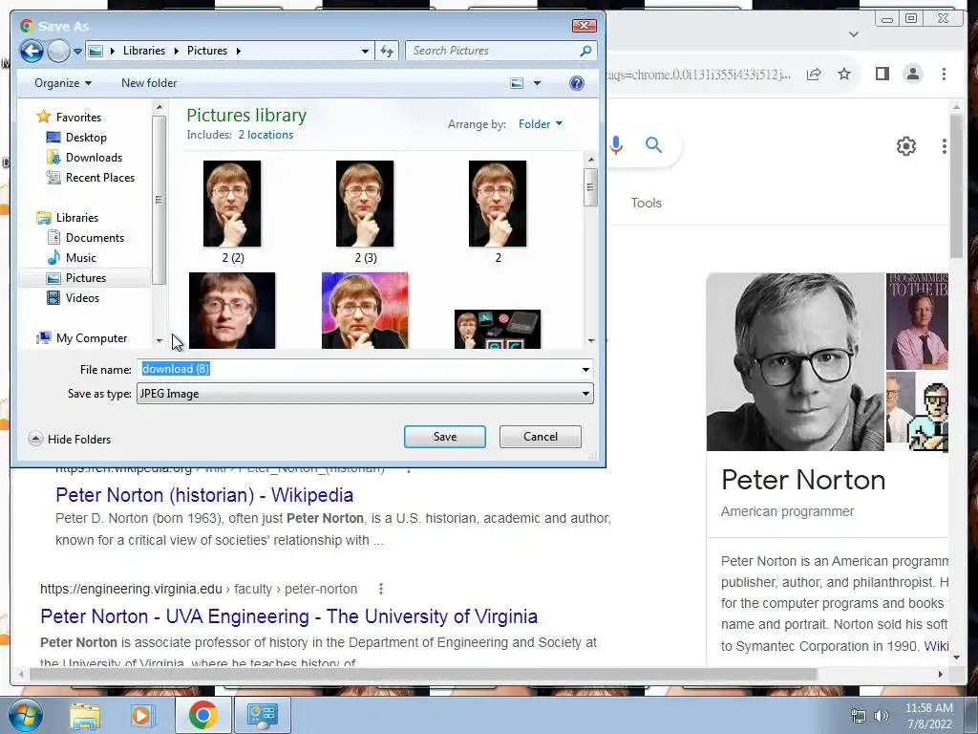
Task: Cancel the Save As dialog
Action: 541,437
